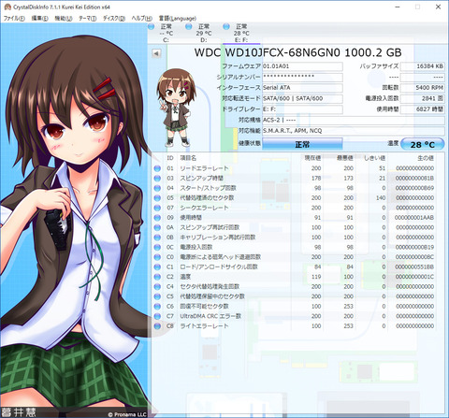Click the D: drive status orb
The width and height of the screenshot is (449, 418).
pos(189,26)
